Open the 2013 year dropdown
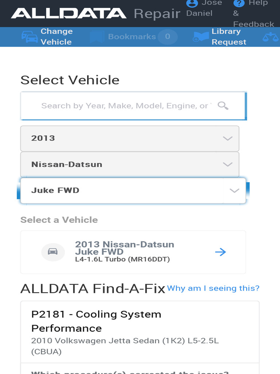Viewport: 280px width, 374px height. pyautogui.click(x=130, y=138)
